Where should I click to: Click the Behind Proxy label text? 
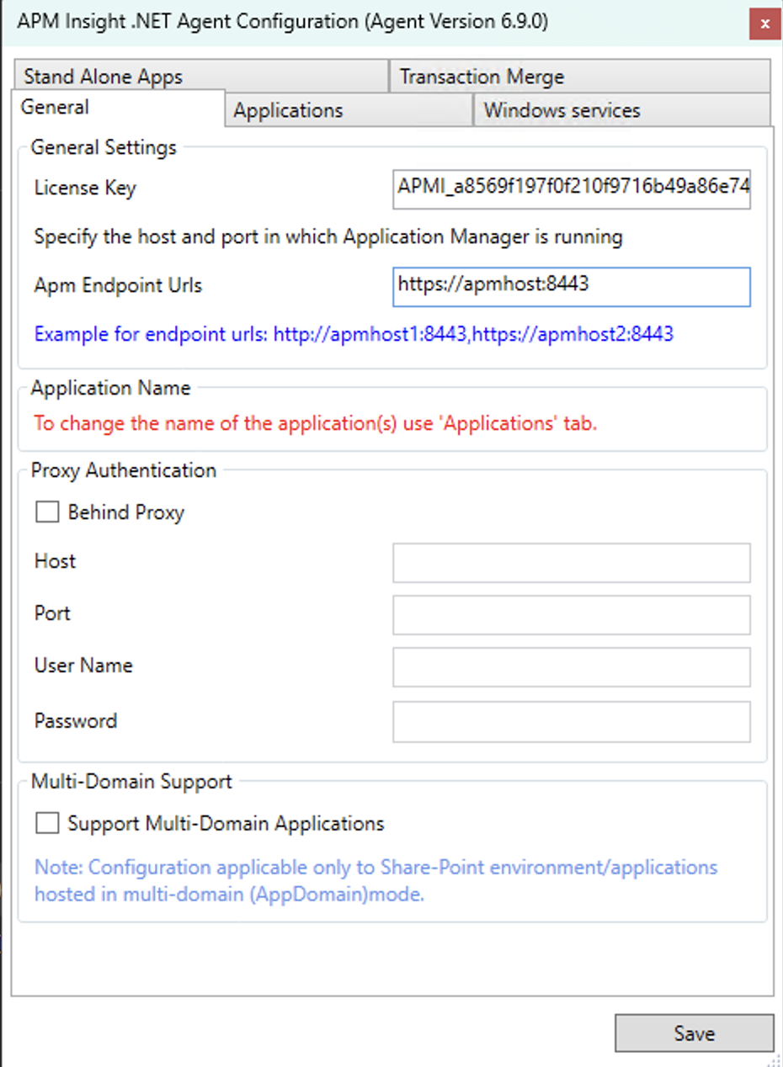pyautogui.click(x=125, y=512)
